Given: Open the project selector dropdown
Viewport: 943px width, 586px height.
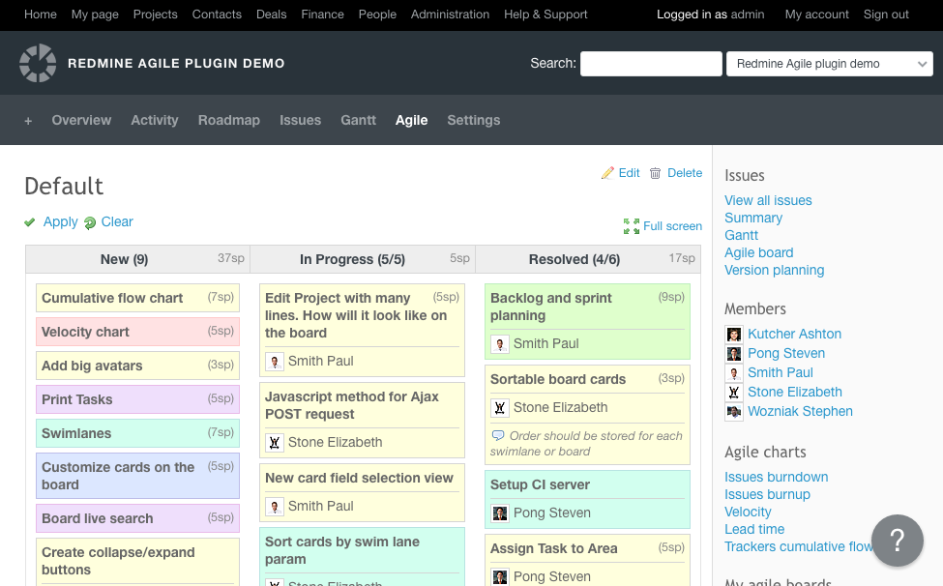Looking at the screenshot, I should (829, 64).
